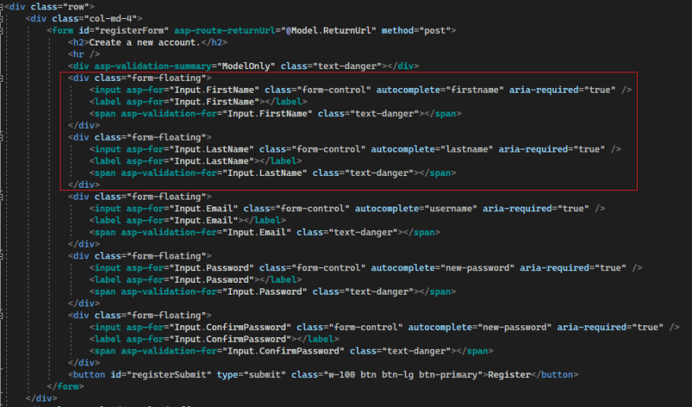Click the "ModelOnly" value
Image resolution: width=692 pixels, height=407 pixels.
tap(246, 66)
